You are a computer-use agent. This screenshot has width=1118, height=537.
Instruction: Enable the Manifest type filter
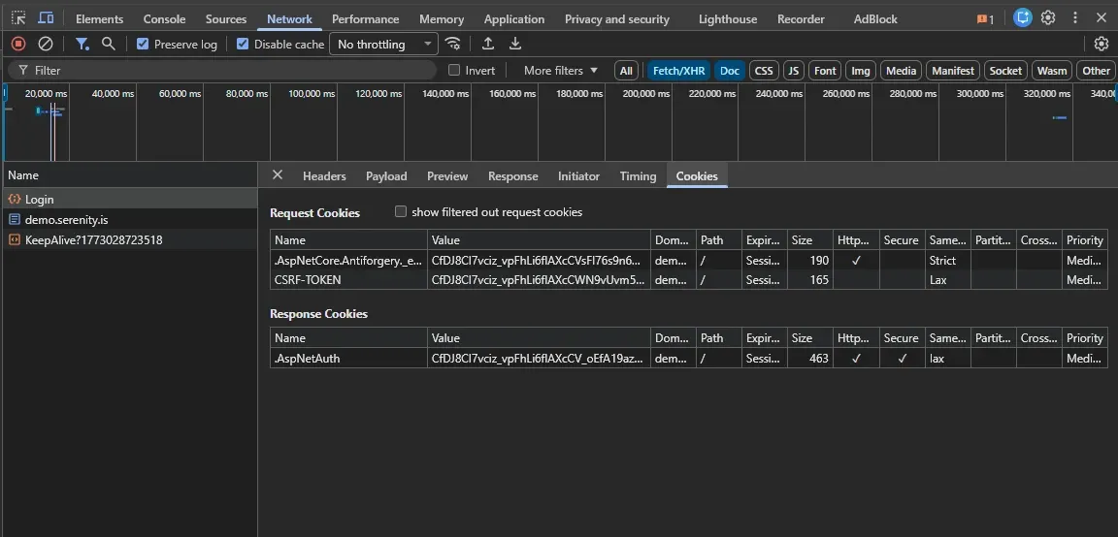click(953, 71)
